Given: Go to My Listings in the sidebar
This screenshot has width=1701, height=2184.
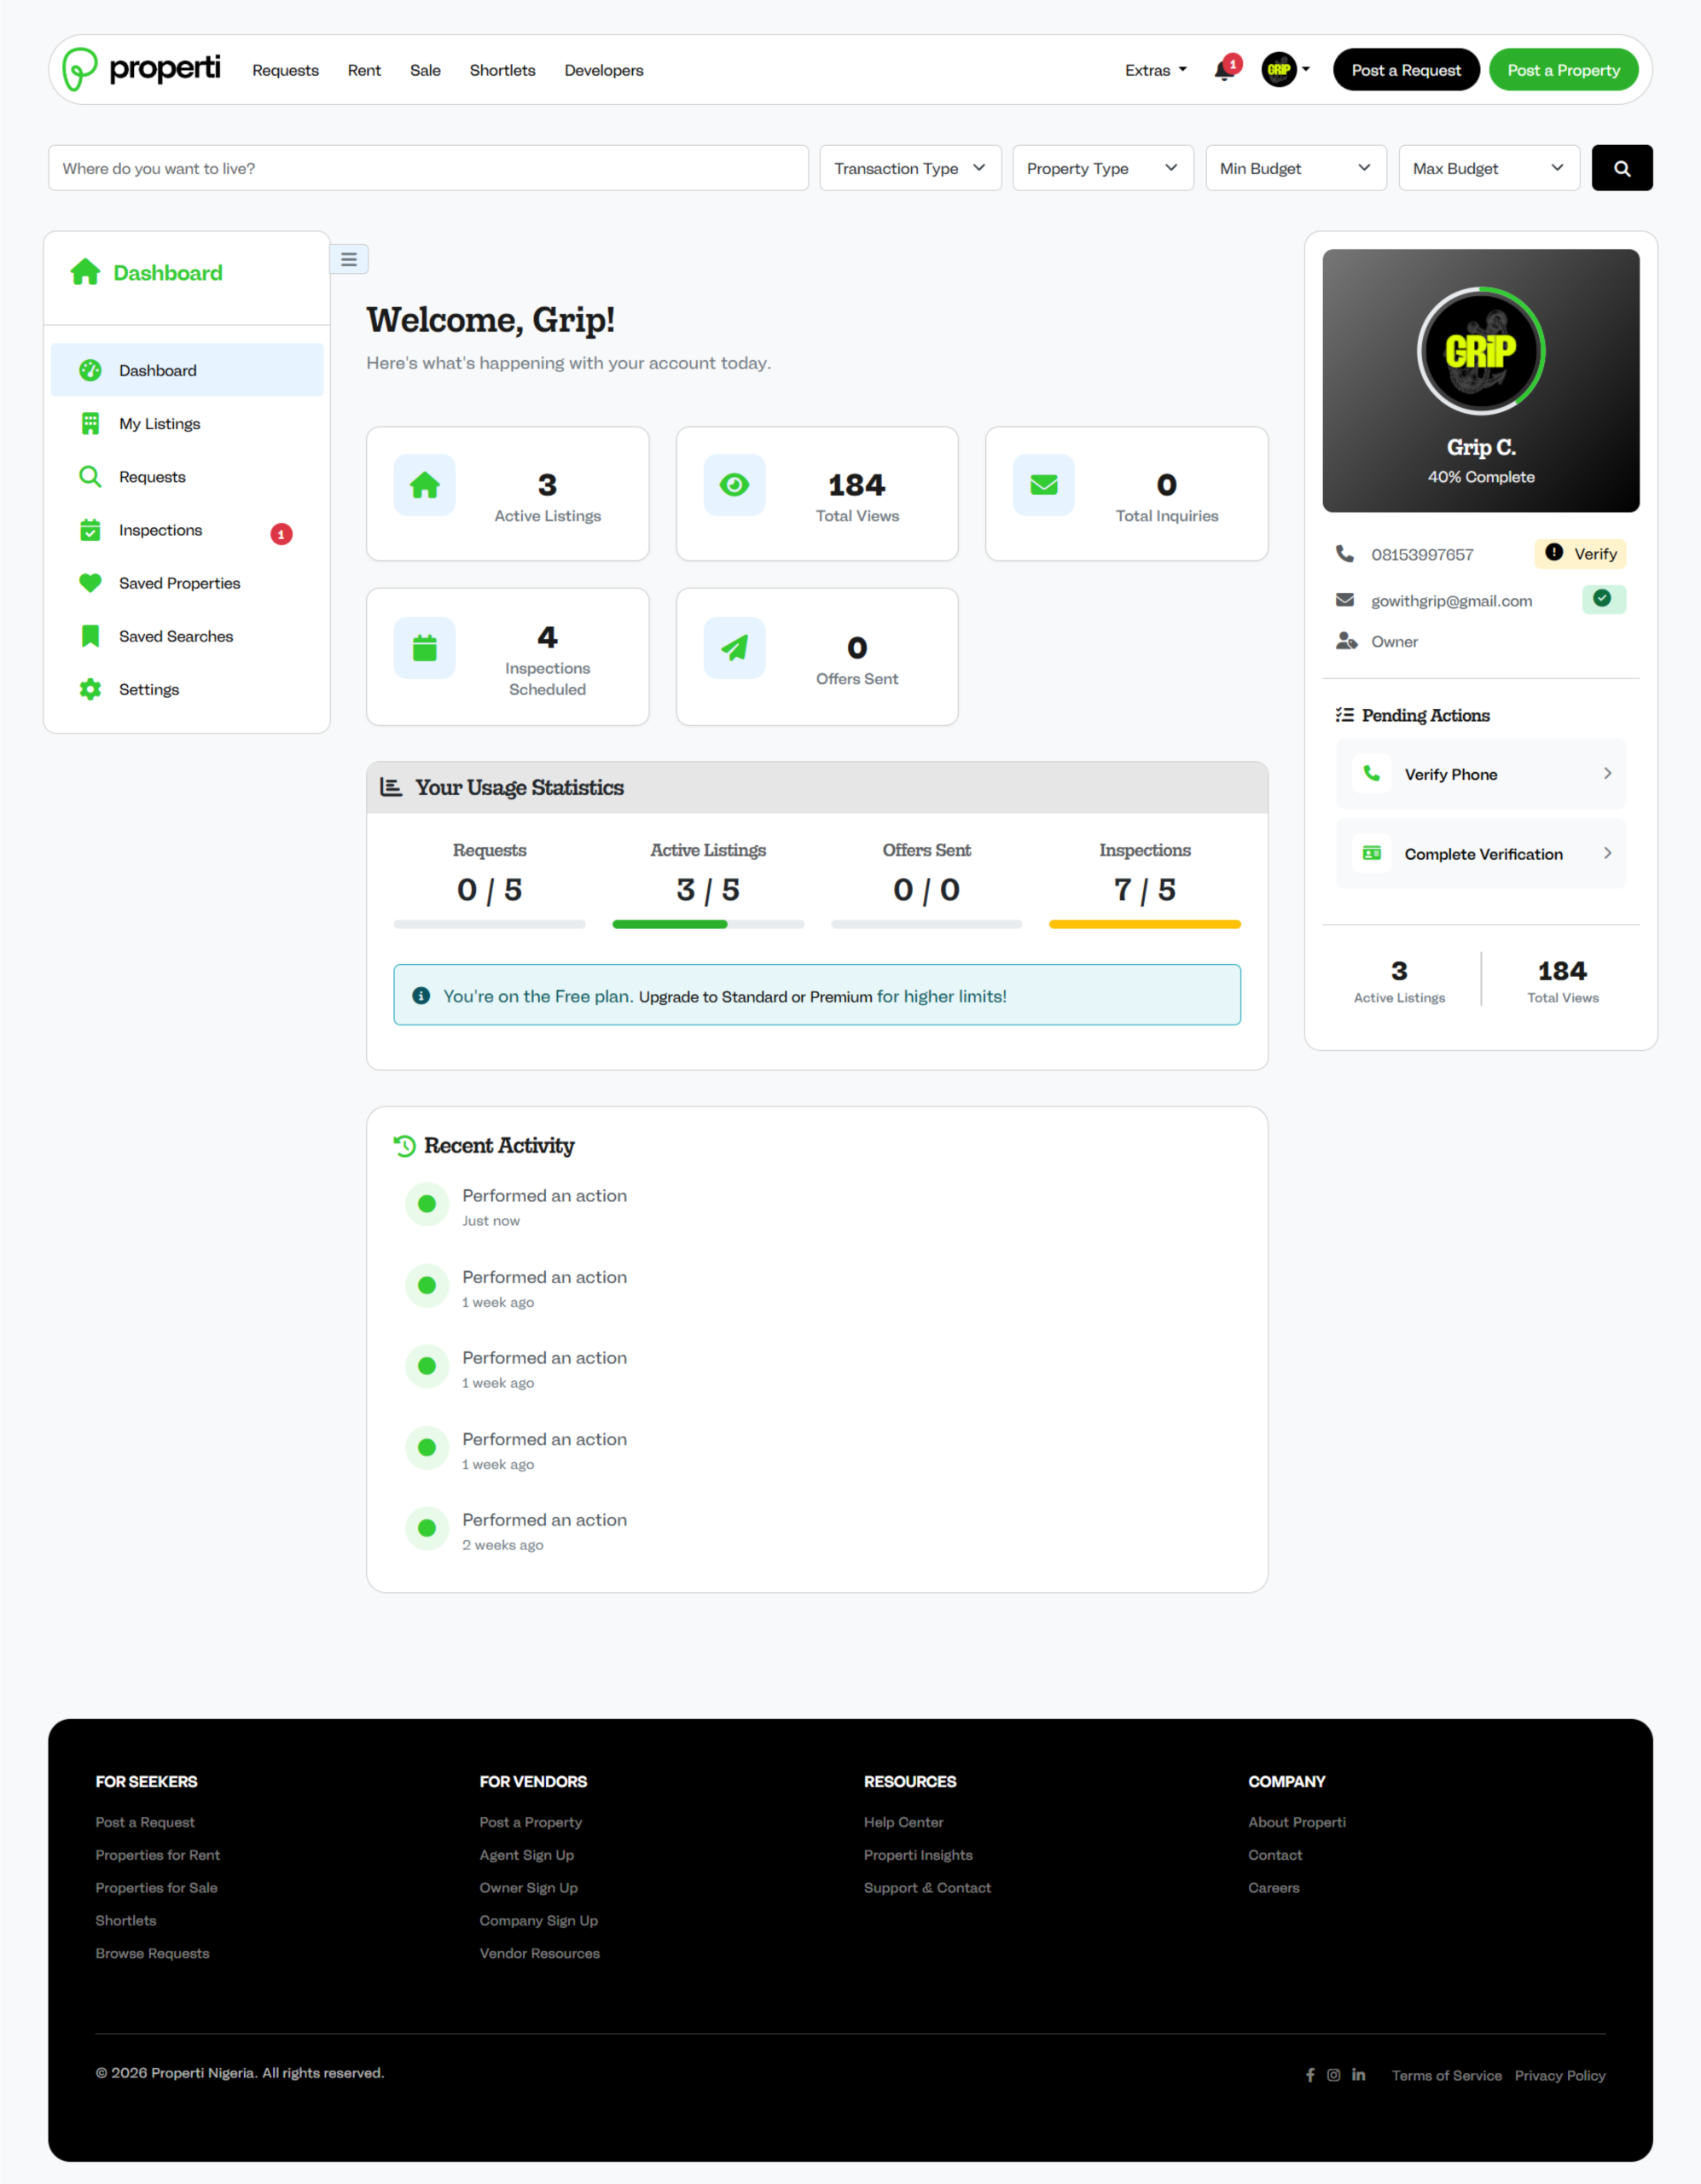Looking at the screenshot, I should (x=159, y=424).
